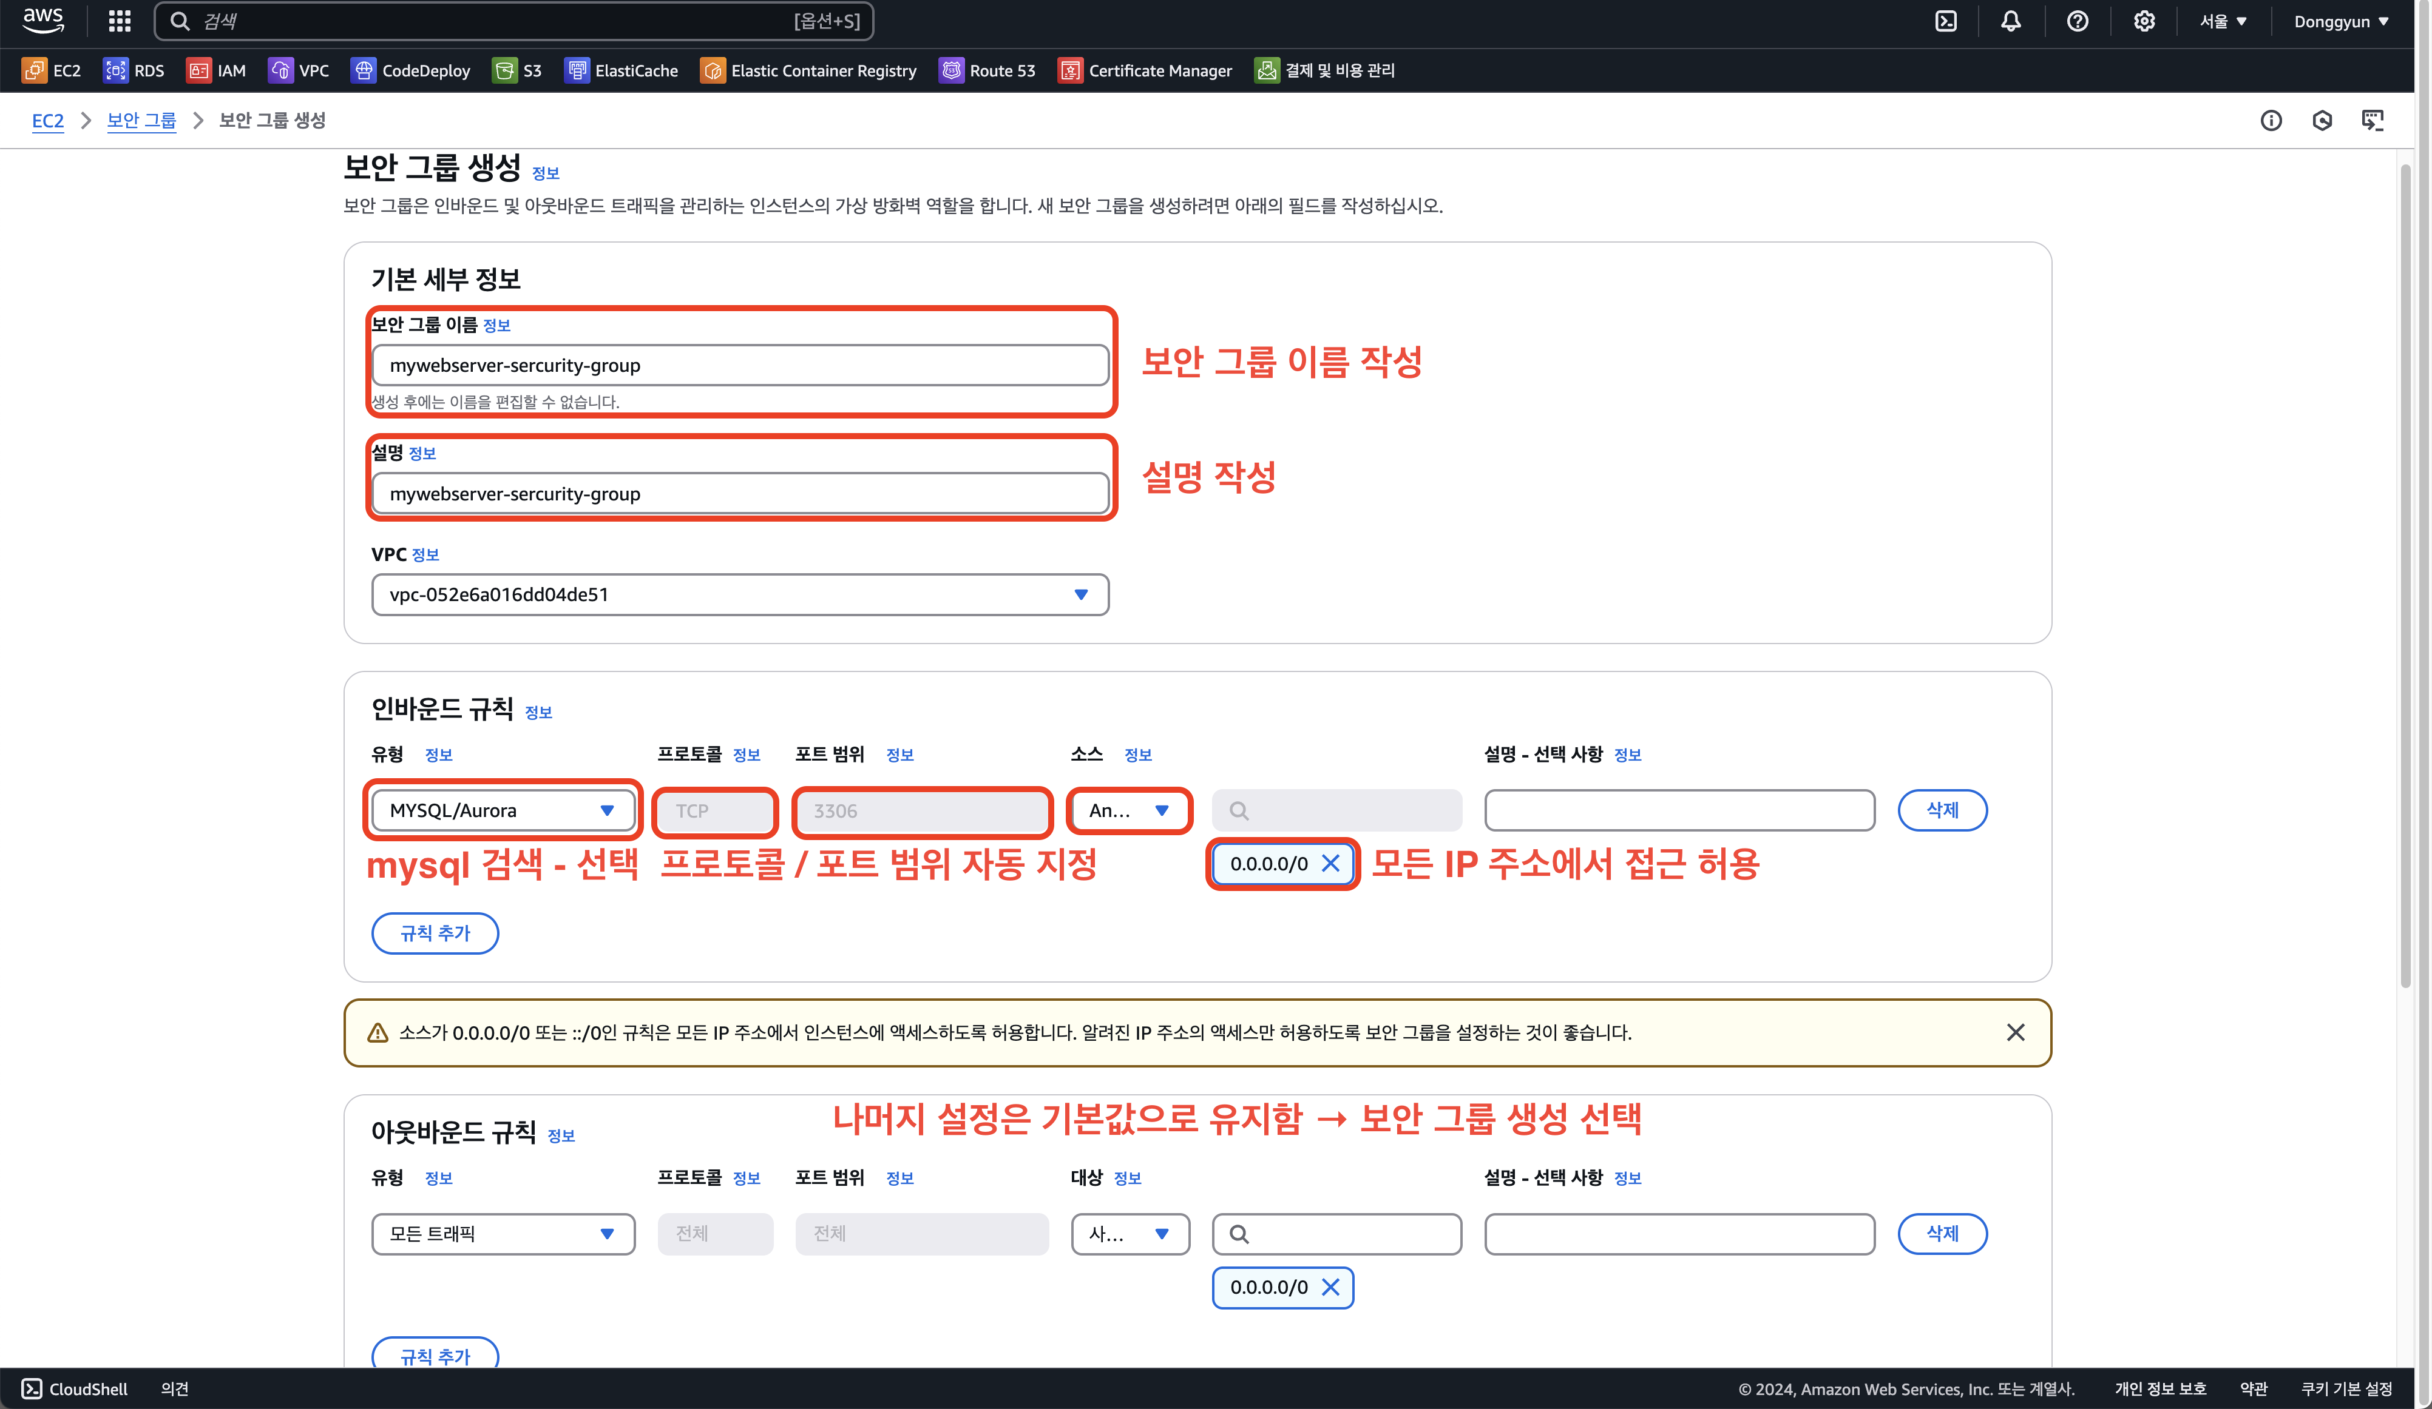The image size is (2432, 1409).
Task: Click the screen tutorial icon at top right
Action: point(2373,121)
